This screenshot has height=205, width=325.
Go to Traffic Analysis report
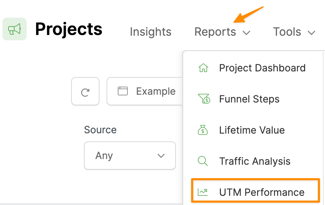[255, 161]
